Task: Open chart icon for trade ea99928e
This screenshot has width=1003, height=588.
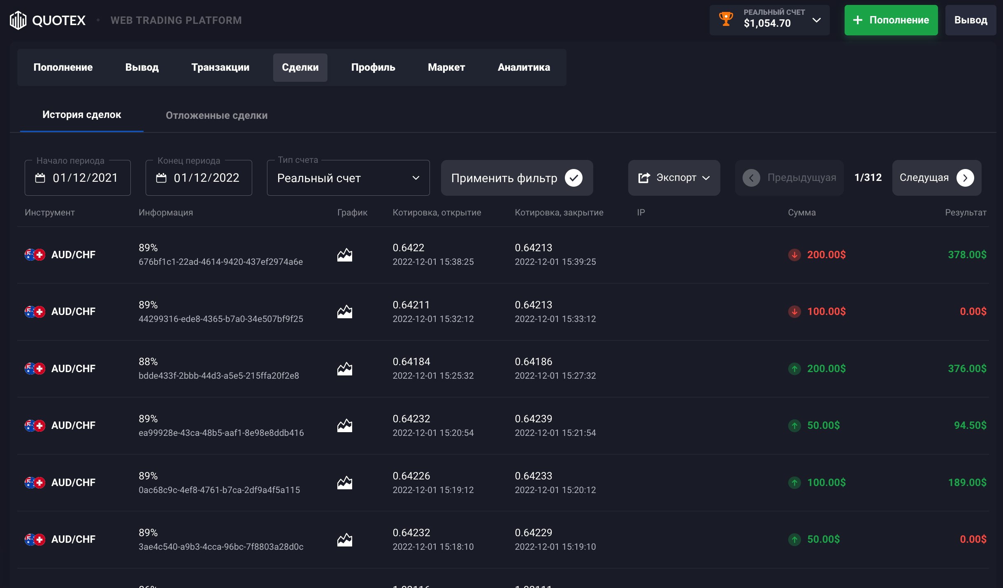Action: coord(345,426)
